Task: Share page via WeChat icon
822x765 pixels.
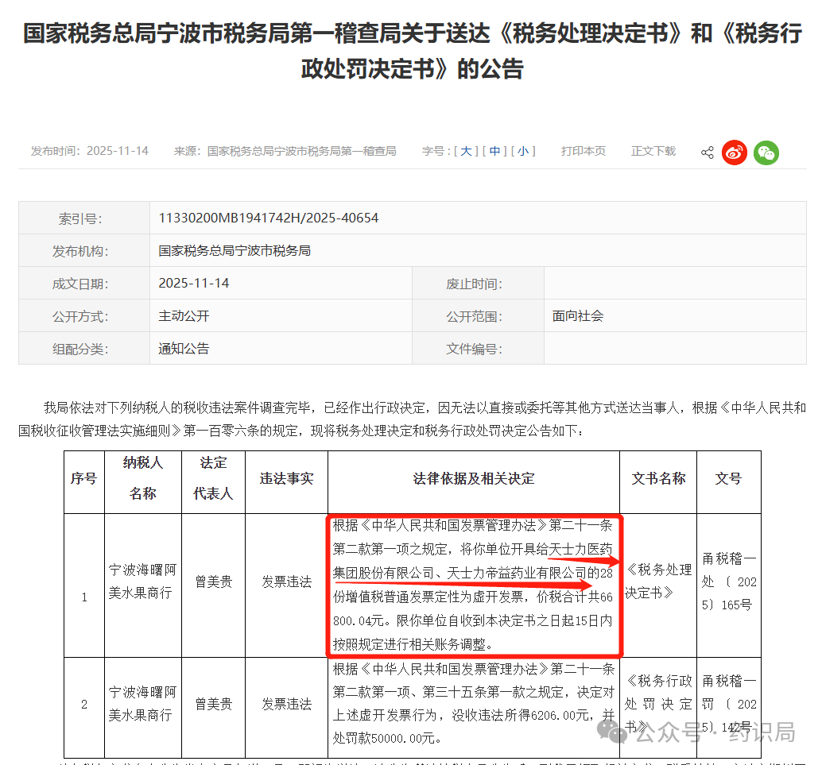Action: click(766, 153)
